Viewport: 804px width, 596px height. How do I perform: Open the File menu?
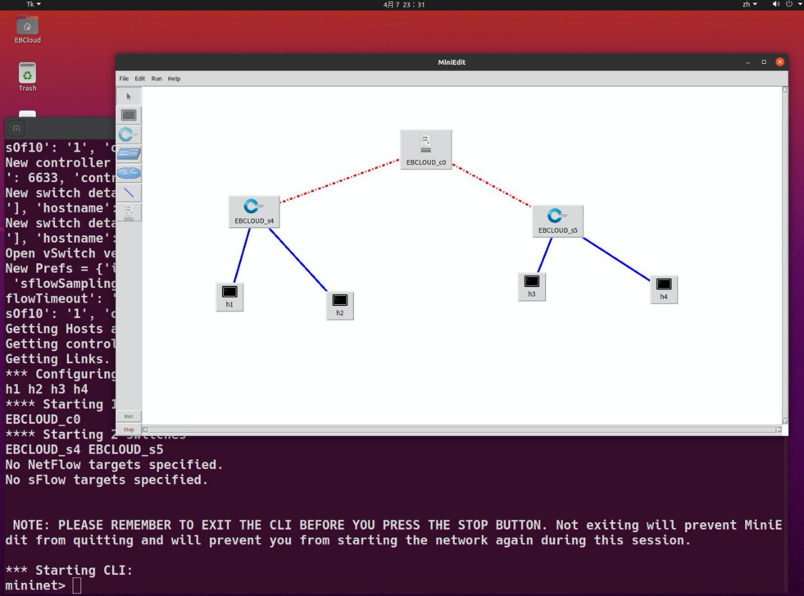[124, 79]
